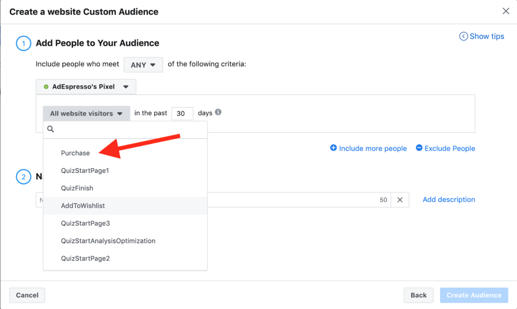Click the minus icon for Exclude People
Viewport: 517px width, 309px height.
(x=419, y=148)
